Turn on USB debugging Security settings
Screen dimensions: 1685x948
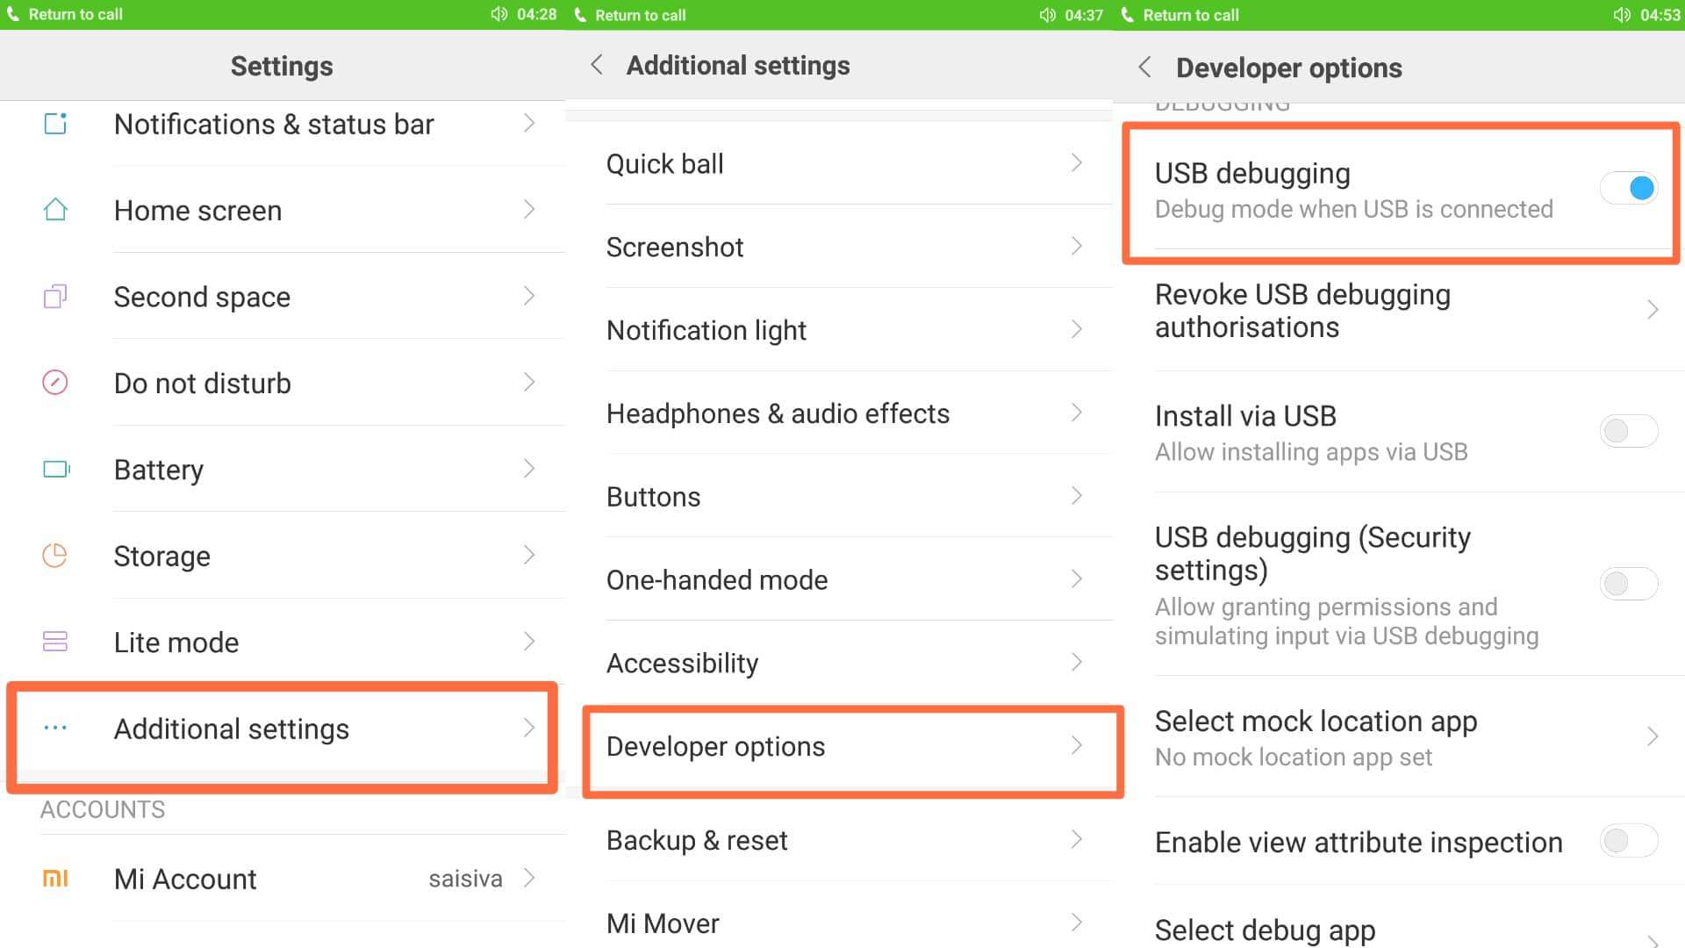click(1628, 583)
